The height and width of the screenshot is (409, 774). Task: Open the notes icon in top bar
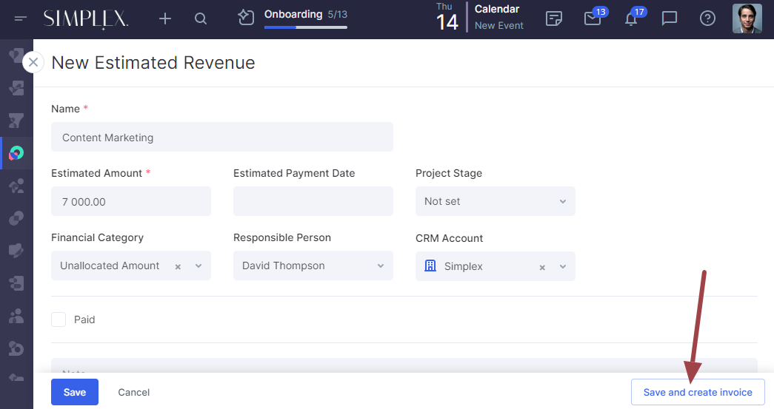tap(554, 18)
